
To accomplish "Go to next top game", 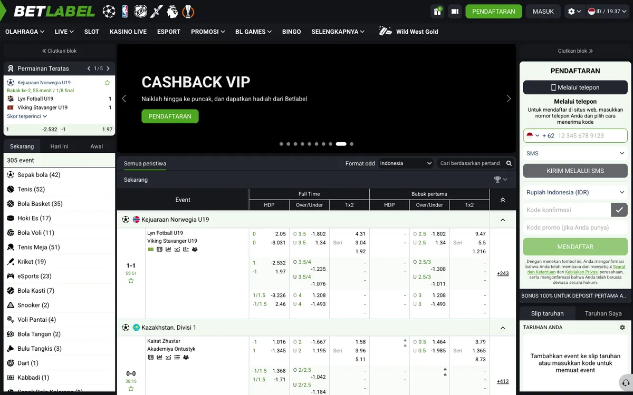I will pos(108,68).
